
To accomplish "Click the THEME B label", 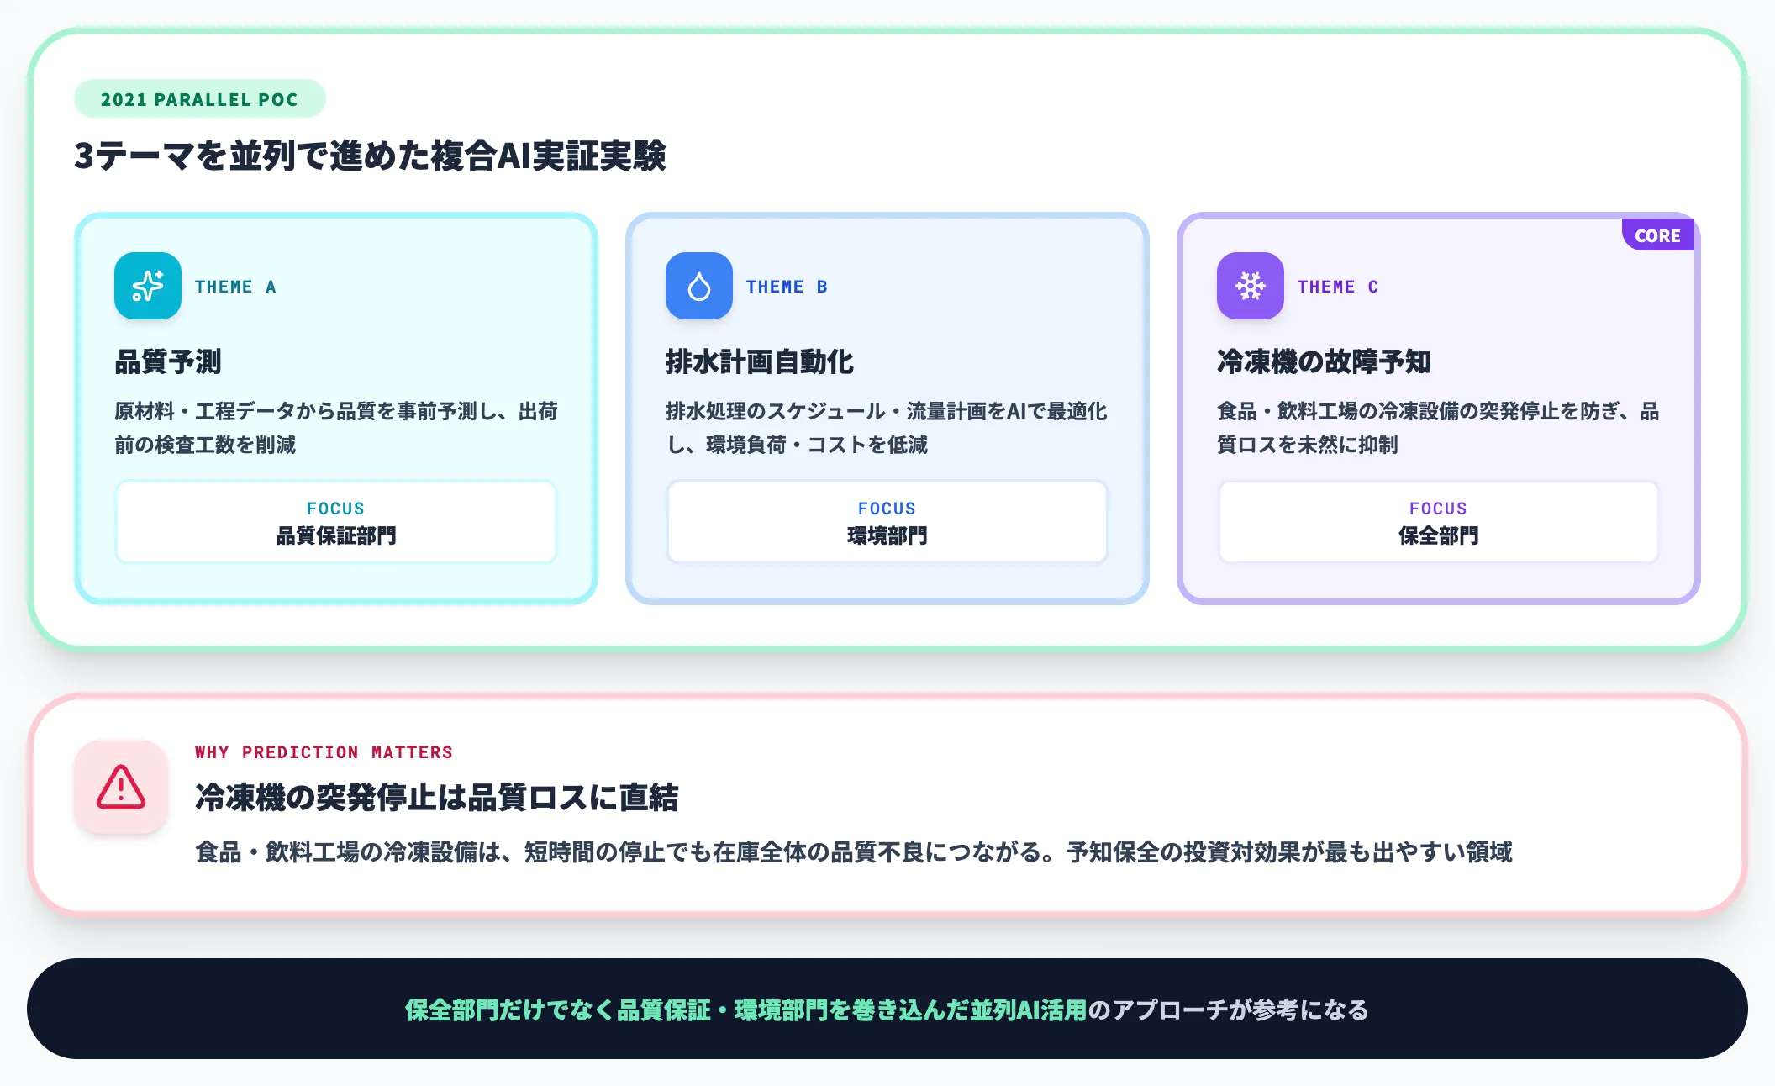I will (x=787, y=287).
